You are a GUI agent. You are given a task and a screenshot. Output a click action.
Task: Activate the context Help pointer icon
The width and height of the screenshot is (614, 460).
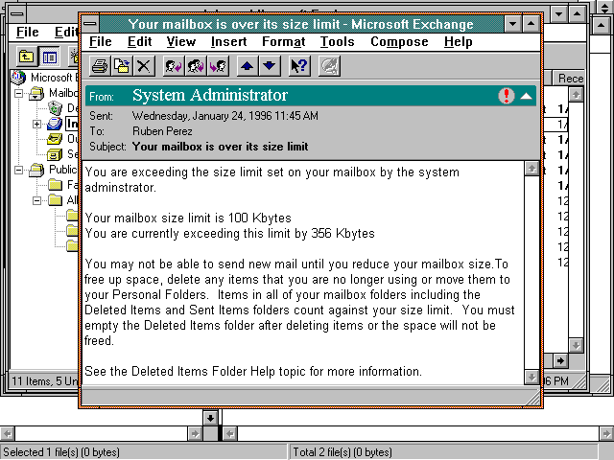[299, 66]
